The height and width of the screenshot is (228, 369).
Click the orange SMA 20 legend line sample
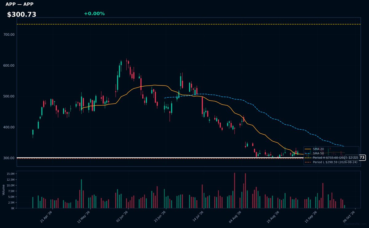click(x=308, y=149)
